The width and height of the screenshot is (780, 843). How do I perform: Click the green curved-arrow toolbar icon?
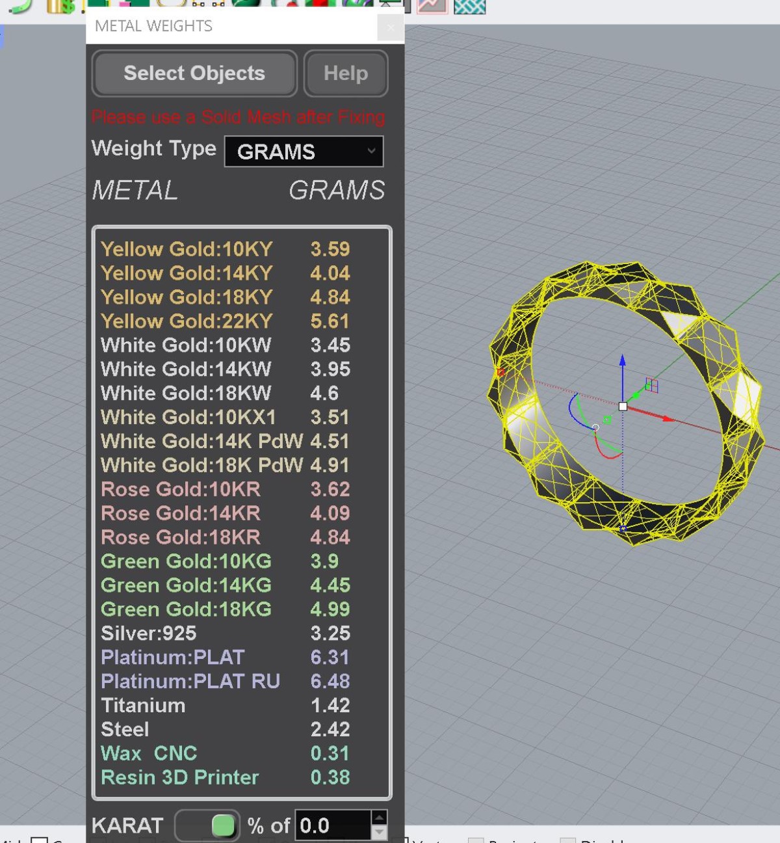[x=21, y=7]
